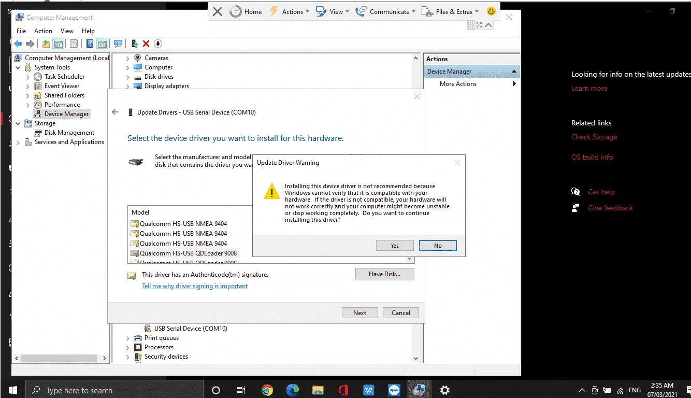Open Settings gear in the taskbar

pyautogui.click(x=444, y=390)
